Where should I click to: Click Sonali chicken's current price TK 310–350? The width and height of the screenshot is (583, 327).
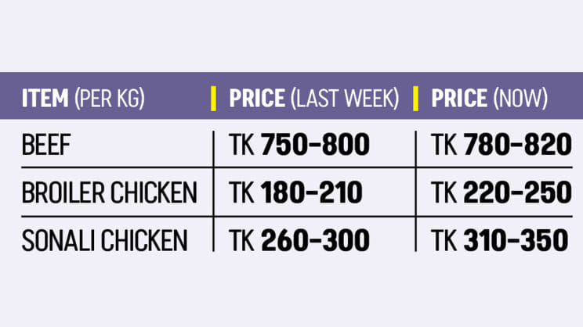[x=500, y=240]
